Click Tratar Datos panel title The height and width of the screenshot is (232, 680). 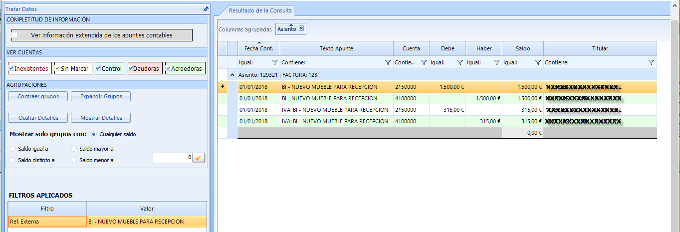[21, 9]
